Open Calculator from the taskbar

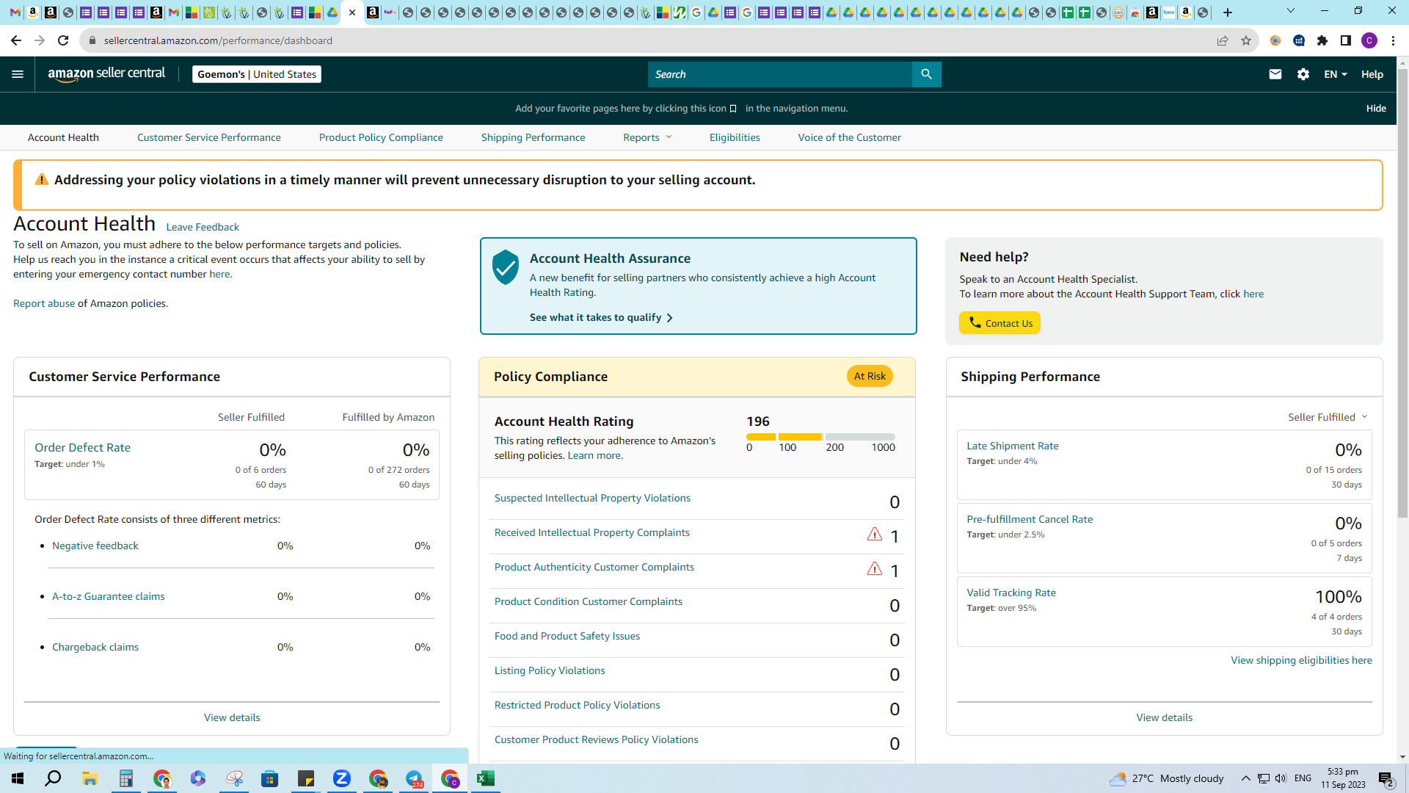[125, 778]
